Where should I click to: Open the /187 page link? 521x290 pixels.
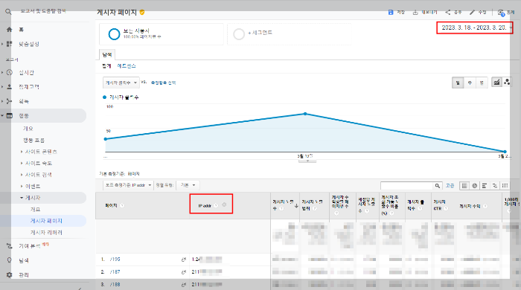[115, 271]
